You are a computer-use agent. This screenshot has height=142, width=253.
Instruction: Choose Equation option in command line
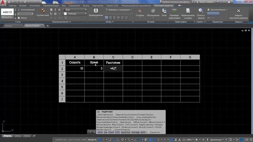(x=125, y=133)
